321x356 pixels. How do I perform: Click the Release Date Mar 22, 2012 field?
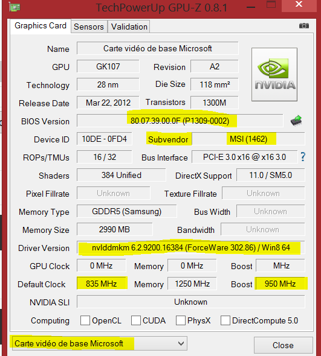[x=108, y=103]
